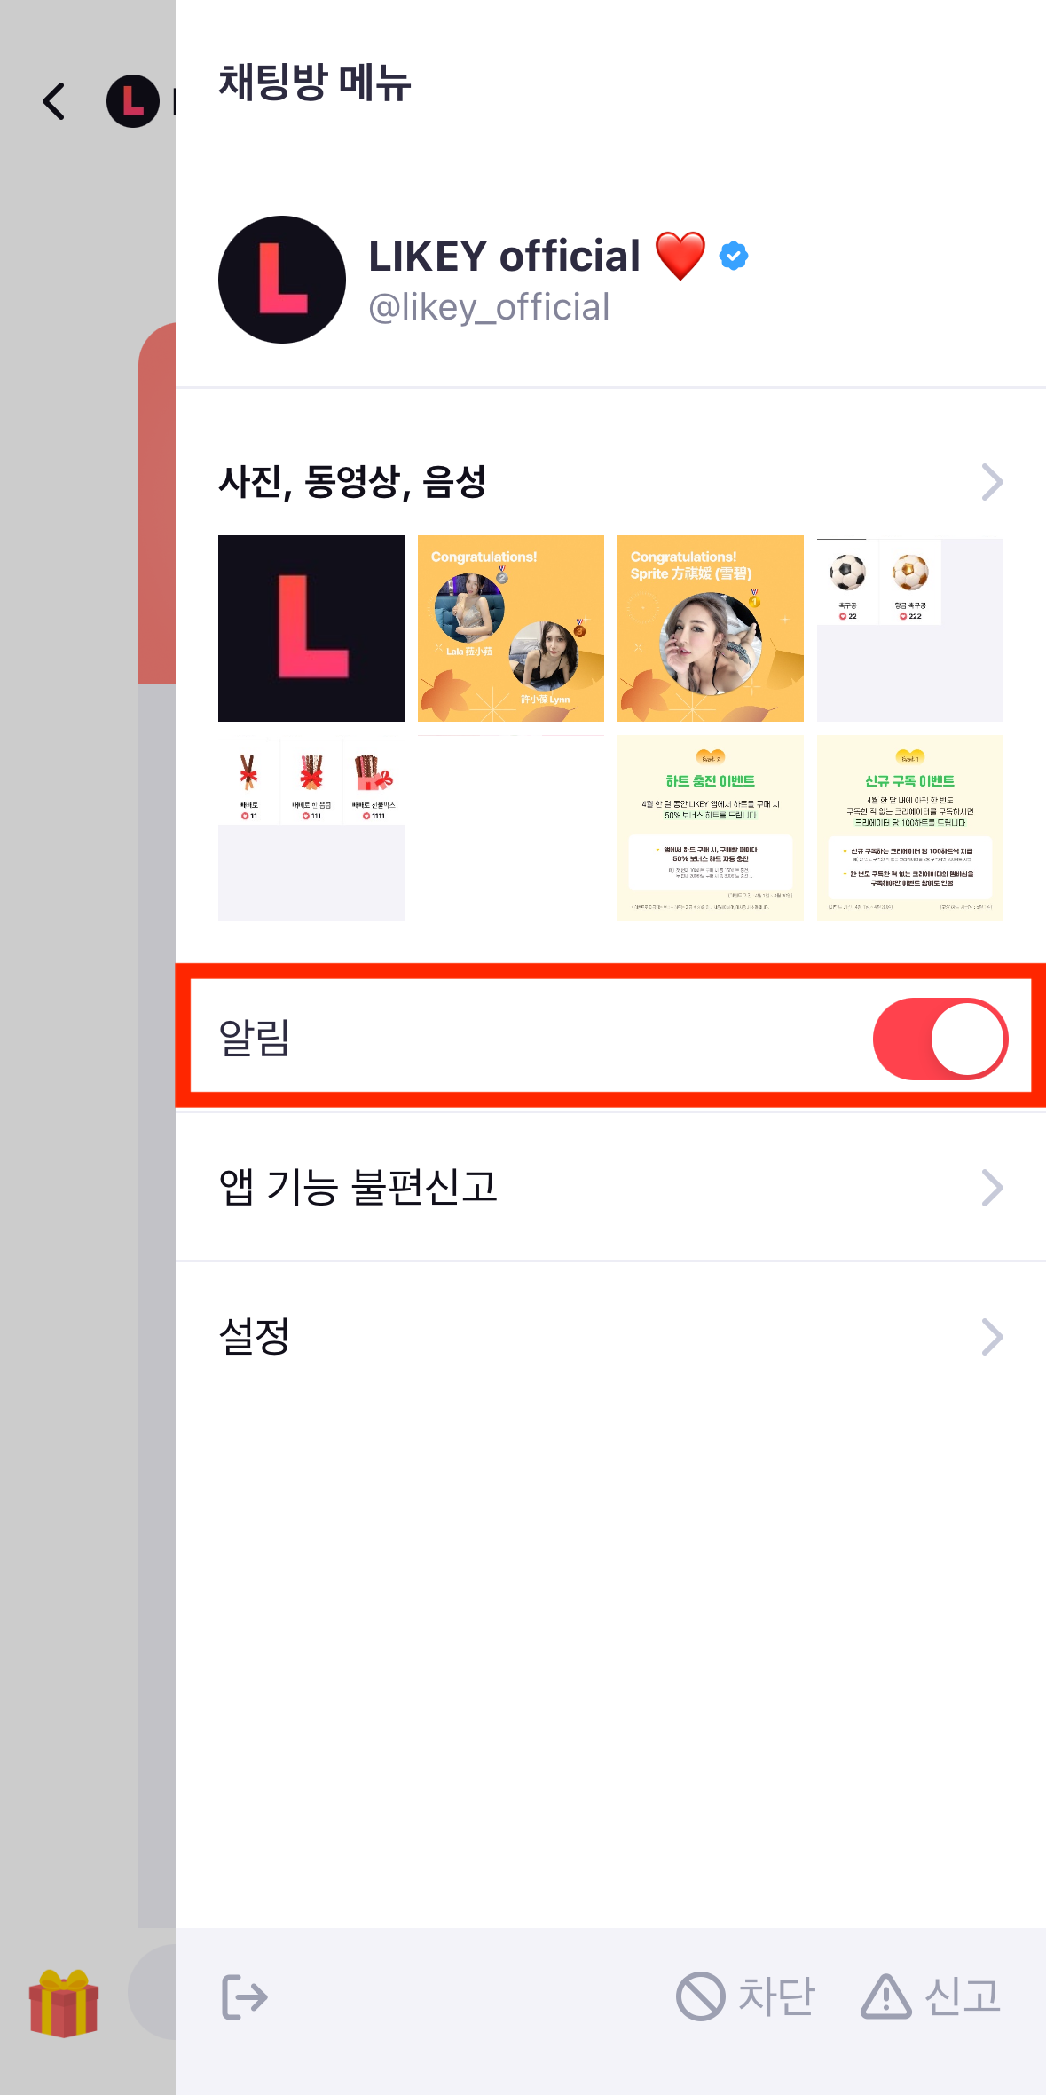
Task: Tap the LIKEY official profile avatar
Action: coord(282,280)
